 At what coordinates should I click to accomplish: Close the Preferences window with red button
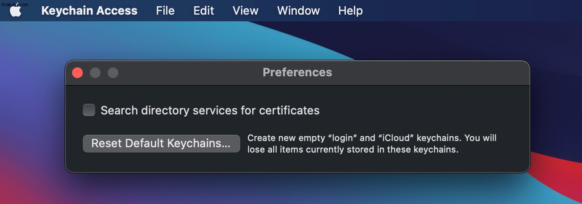pyautogui.click(x=77, y=73)
